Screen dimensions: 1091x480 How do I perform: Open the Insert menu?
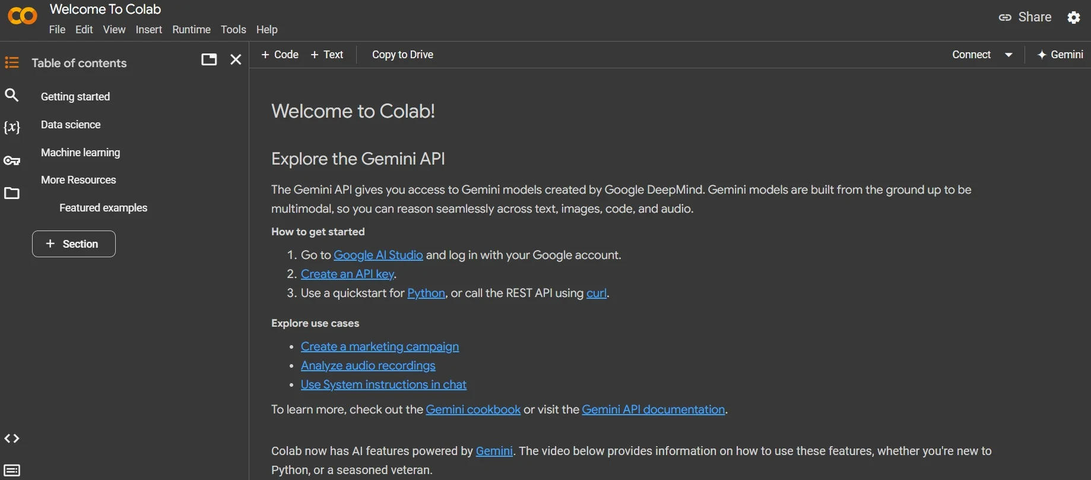click(148, 30)
